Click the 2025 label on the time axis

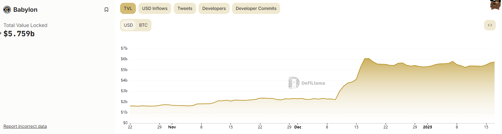coord(427,127)
